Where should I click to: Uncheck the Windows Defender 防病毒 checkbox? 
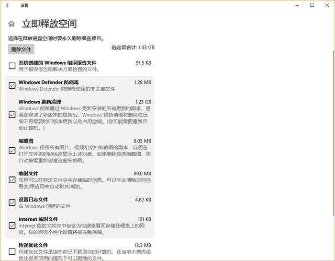[12, 85]
